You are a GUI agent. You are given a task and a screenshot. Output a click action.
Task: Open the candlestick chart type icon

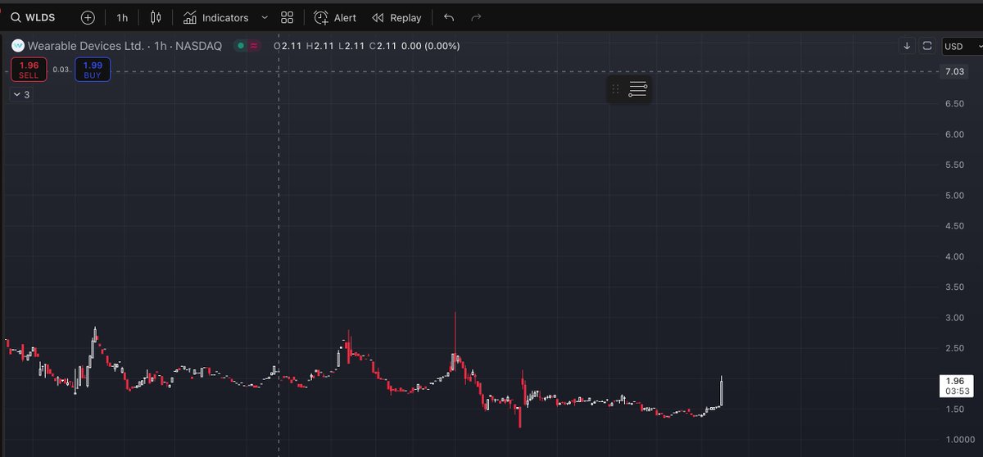156,17
